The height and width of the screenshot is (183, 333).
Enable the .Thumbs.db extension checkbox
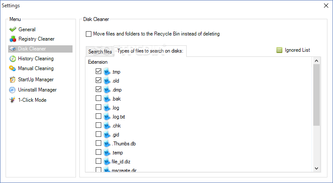(98, 143)
